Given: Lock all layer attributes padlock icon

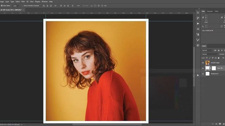Looking at the screenshot, I should tap(219, 58).
